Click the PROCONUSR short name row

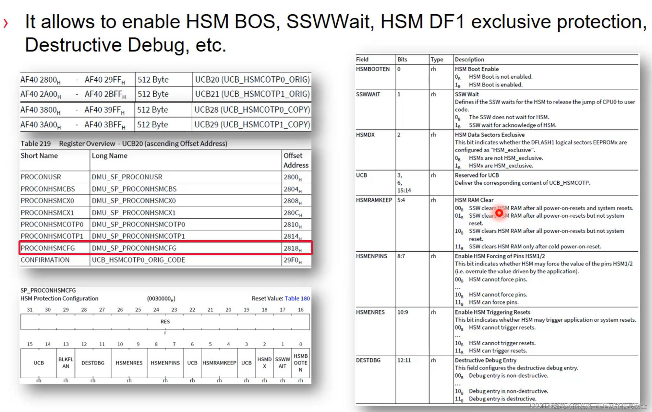[x=41, y=177]
